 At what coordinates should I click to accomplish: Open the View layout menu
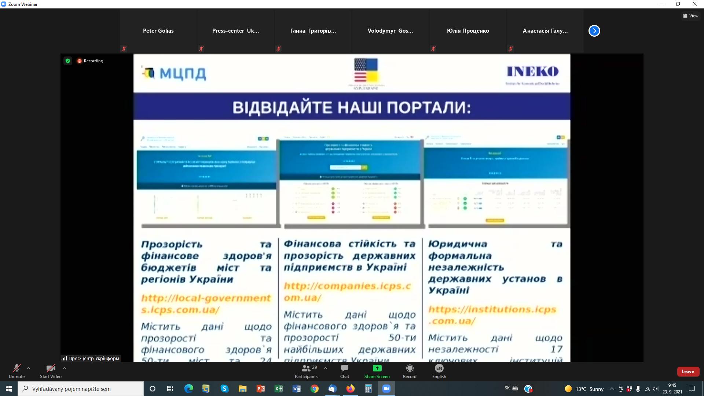click(691, 16)
